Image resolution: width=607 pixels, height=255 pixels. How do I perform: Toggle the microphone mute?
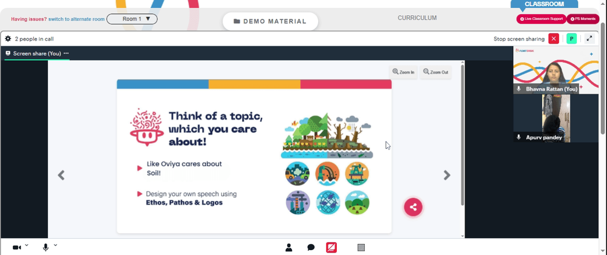46,247
